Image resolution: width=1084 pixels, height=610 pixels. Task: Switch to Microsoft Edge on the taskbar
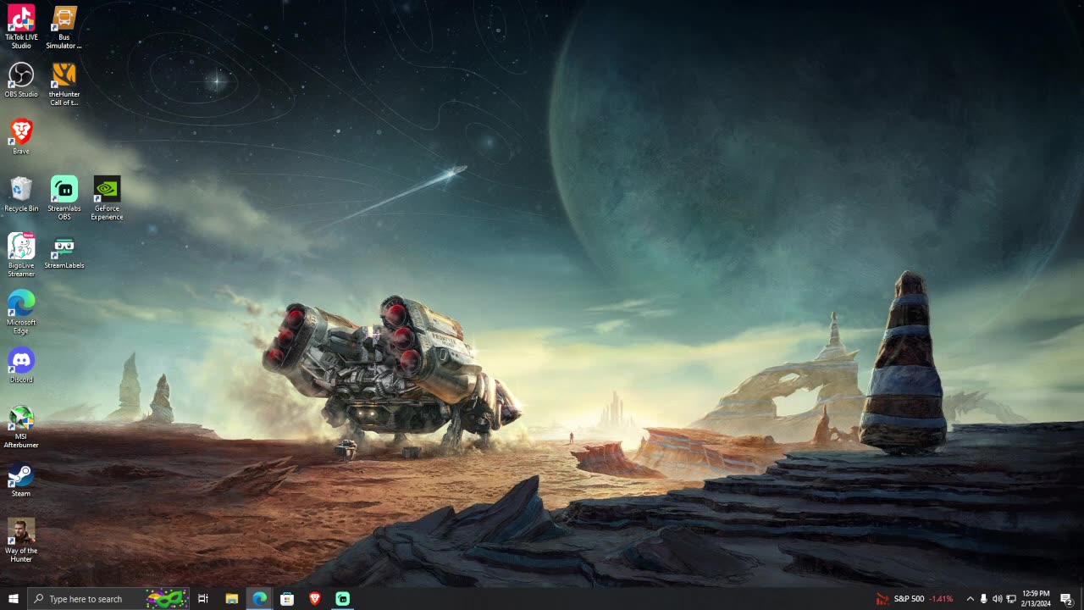pyautogui.click(x=259, y=599)
